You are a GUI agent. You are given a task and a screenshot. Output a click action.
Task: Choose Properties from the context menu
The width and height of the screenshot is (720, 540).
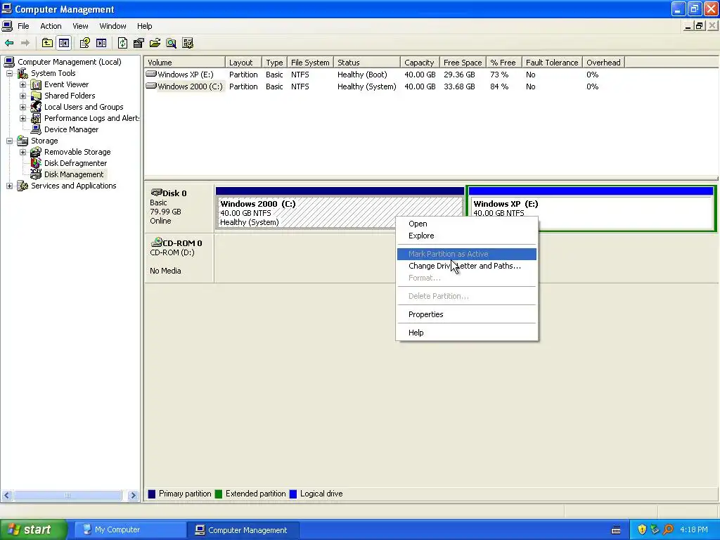click(x=467, y=314)
